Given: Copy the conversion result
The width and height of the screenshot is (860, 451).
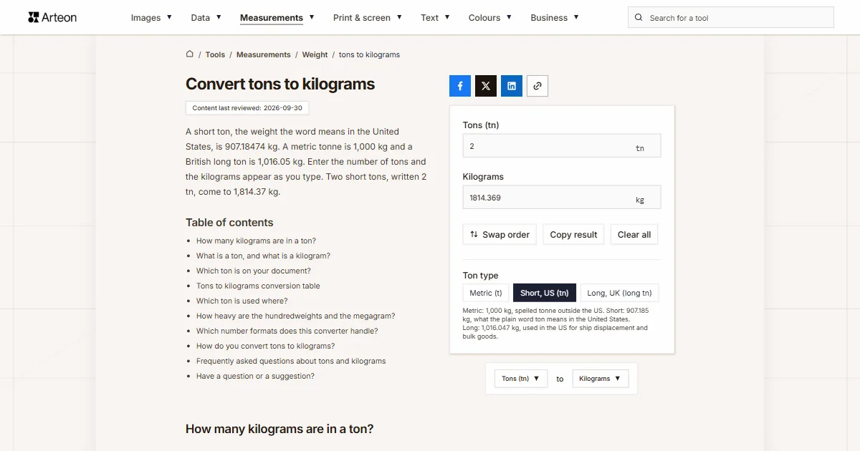Looking at the screenshot, I should [573, 235].
